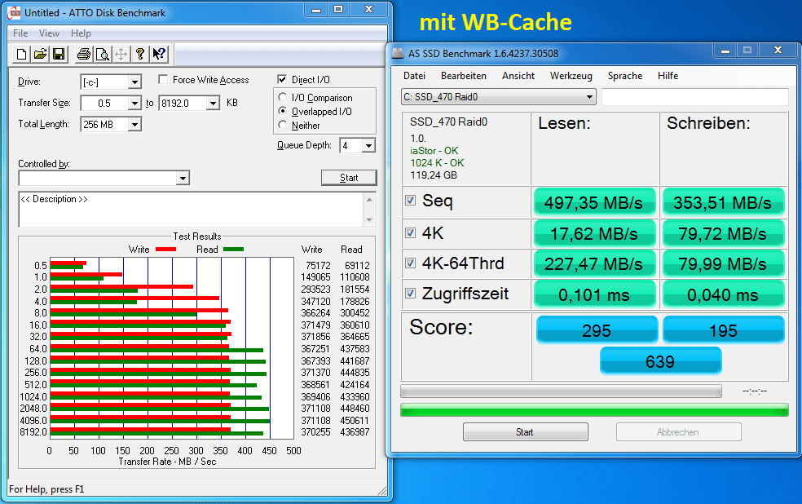
Task: Click the yellow question mark About icon
Action: (x=139, y=54)
